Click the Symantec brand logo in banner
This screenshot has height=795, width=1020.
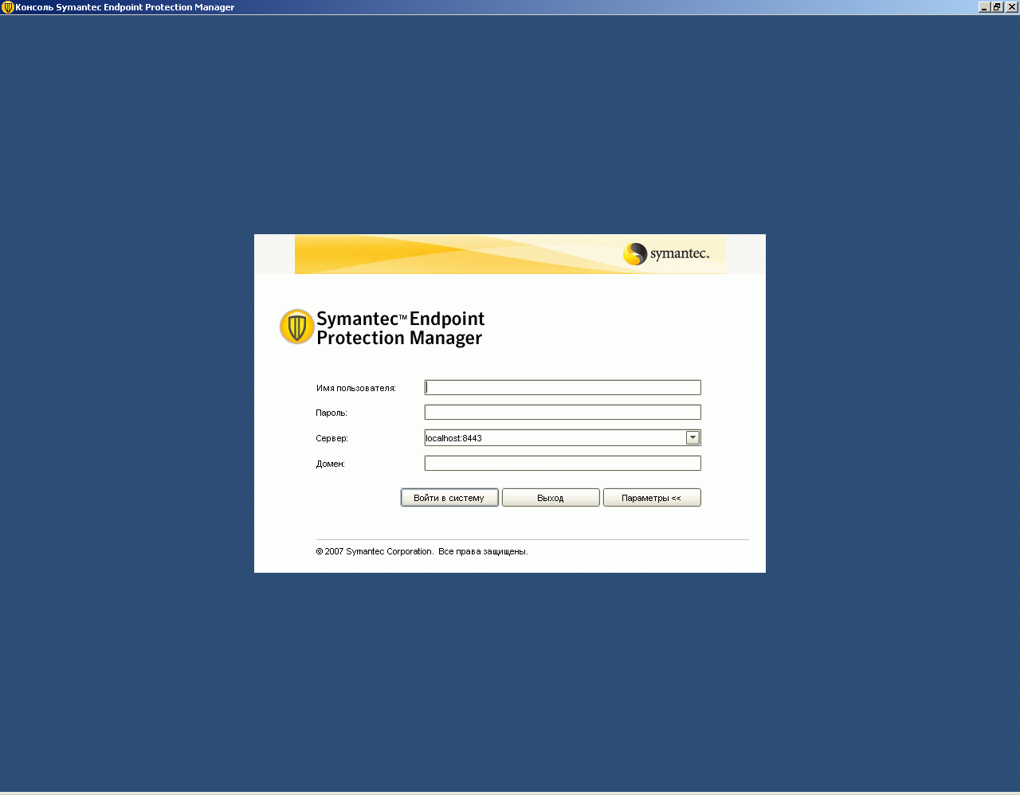click(666, 254)
